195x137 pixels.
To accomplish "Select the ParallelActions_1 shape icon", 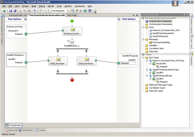I will click(x=72, y=42).
